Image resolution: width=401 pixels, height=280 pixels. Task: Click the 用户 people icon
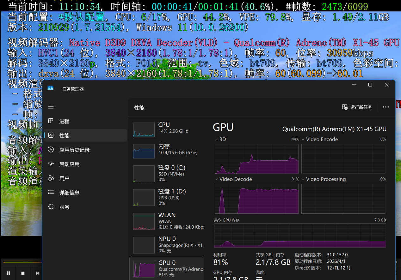tap(51, 178)
